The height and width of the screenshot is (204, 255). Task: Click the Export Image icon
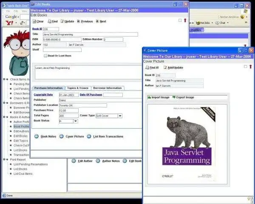coord(174,97)
